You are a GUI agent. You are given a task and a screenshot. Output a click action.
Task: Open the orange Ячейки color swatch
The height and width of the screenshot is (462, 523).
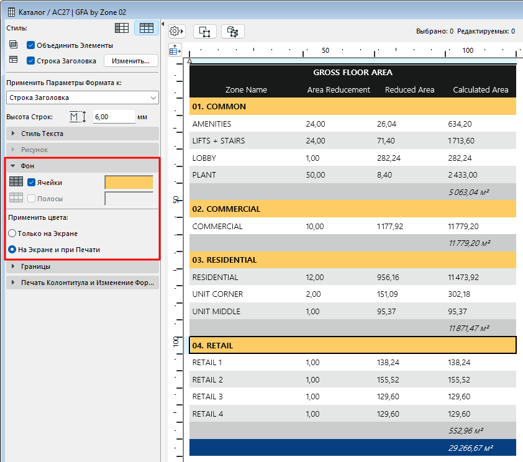pyautogui.click(x=129, y=183)
